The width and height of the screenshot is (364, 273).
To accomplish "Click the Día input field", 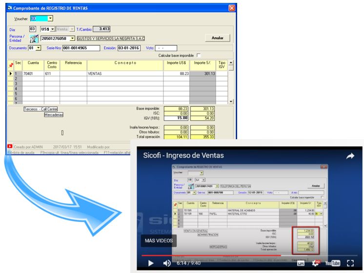I will point(33,29).
